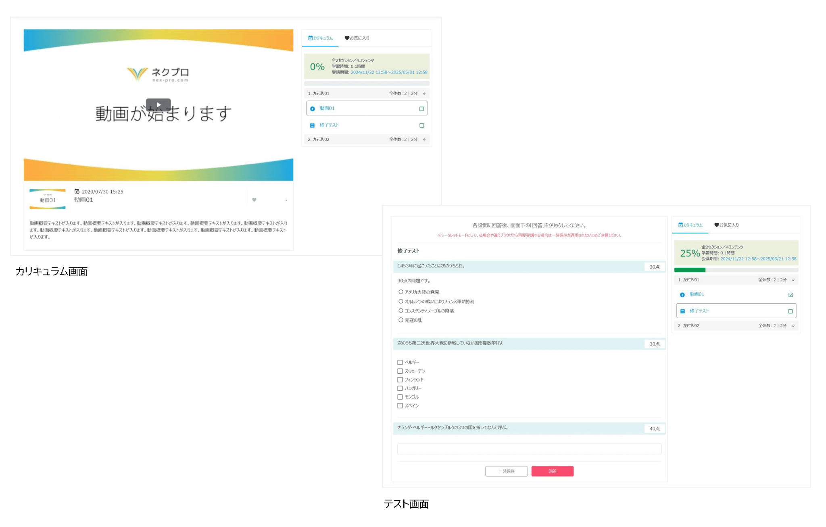Click play icon beside 動画01 in top curriculum
The width and height of the screenshot is (826, 527).
point(313,108)
